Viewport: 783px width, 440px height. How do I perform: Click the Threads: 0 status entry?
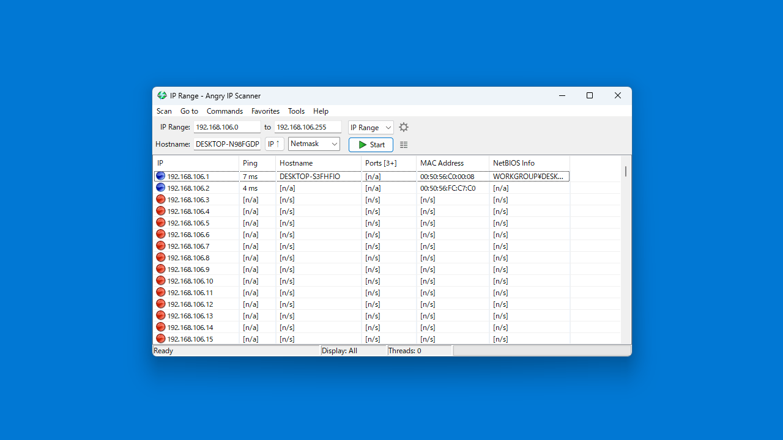click(x=405, y=351)
